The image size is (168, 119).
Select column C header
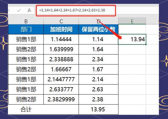coord(61,21)
